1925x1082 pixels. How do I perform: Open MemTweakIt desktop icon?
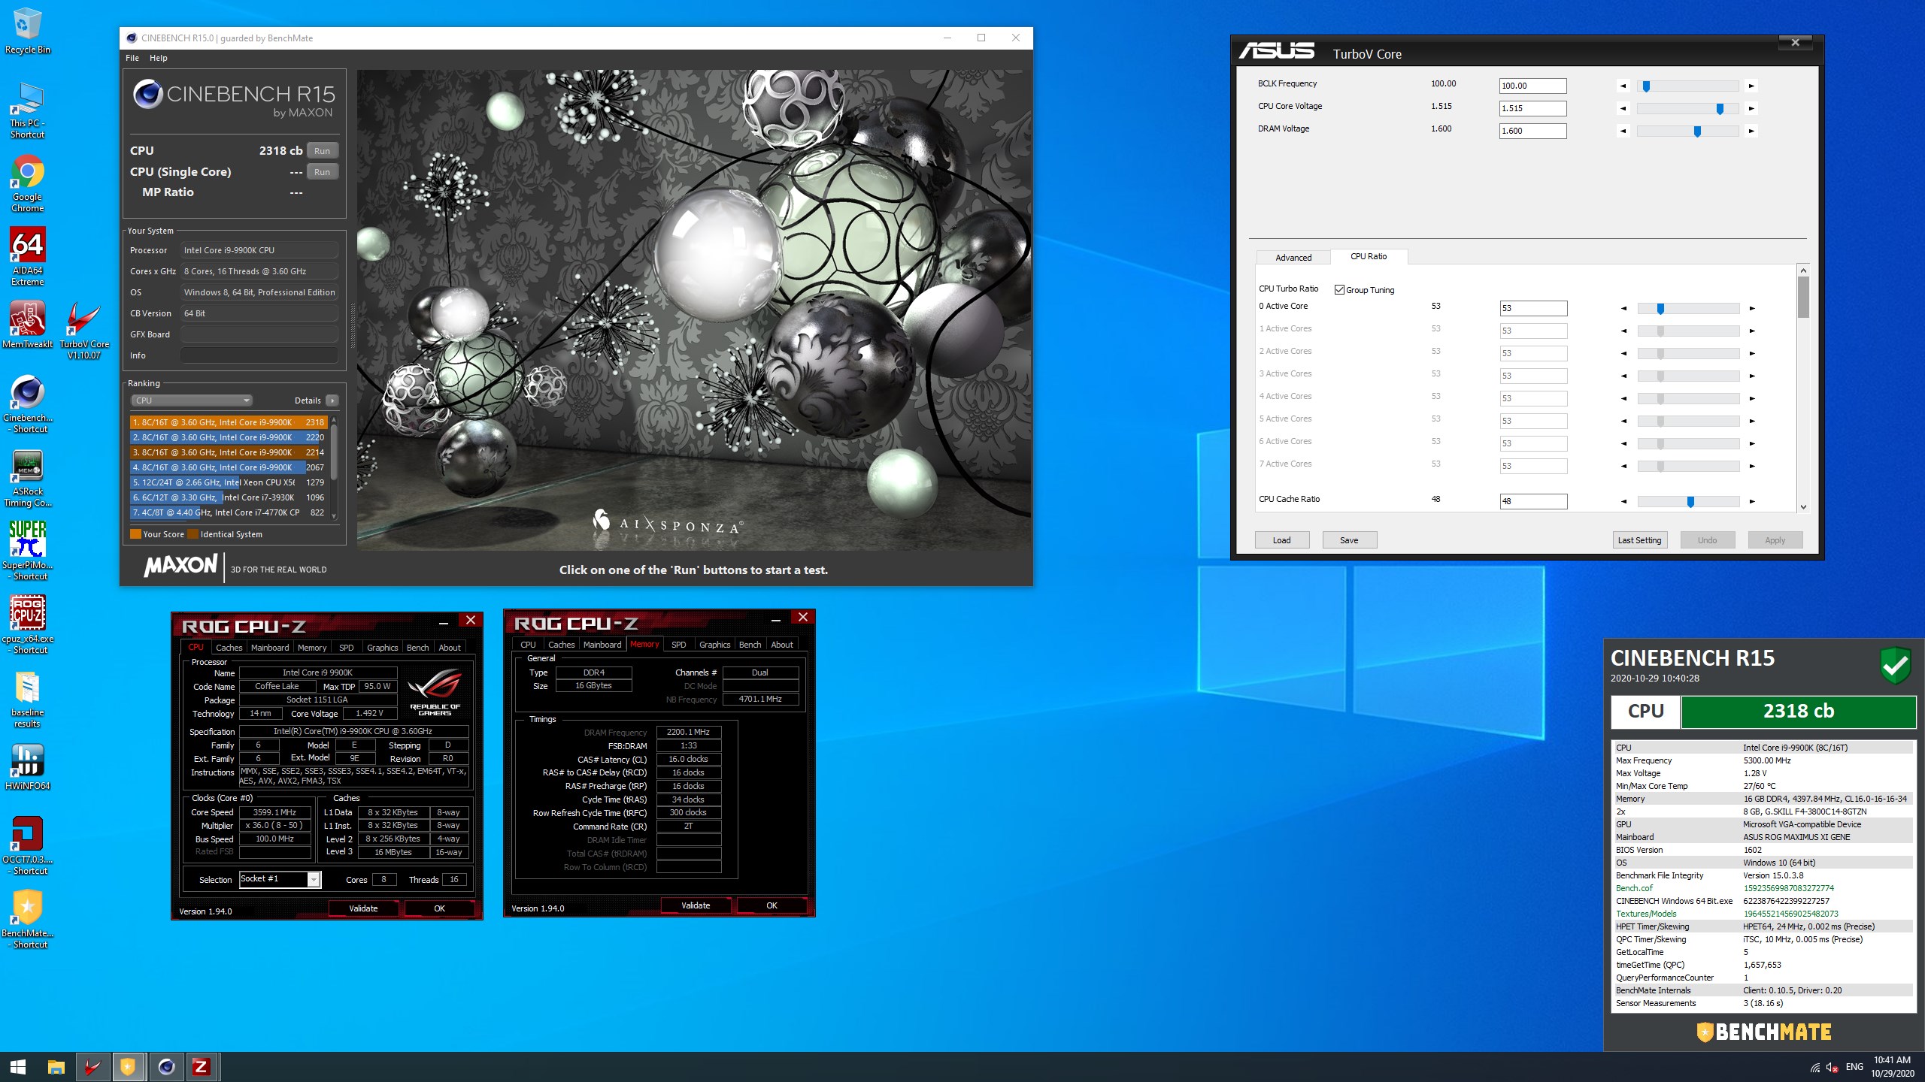pyautogui.click(x=27, y=325)
